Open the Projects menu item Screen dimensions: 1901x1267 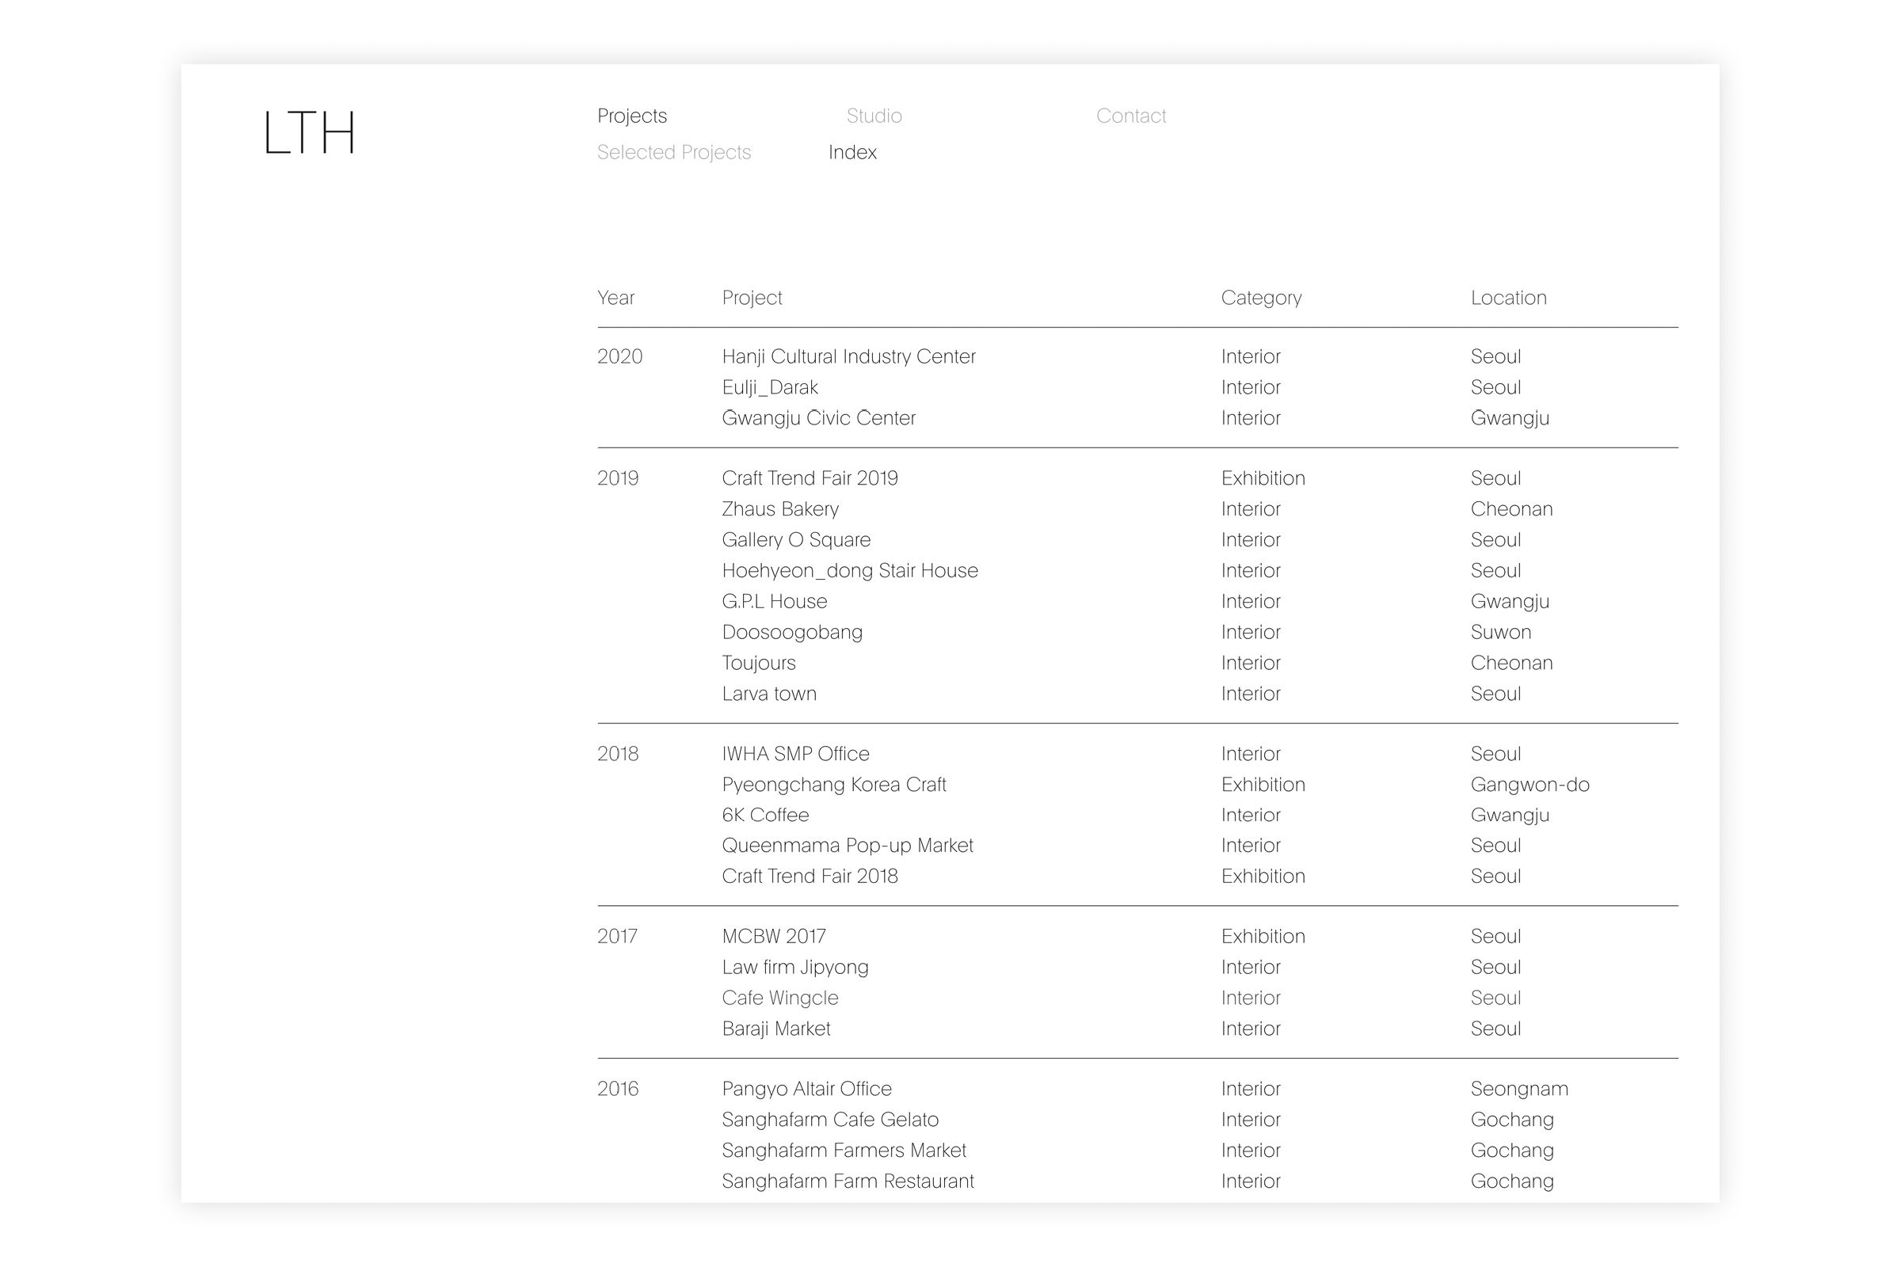pyautogui.click(x=631, y=116)
